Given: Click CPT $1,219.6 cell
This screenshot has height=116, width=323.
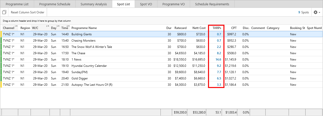Looking at the screenshot, I should [231, 66].
